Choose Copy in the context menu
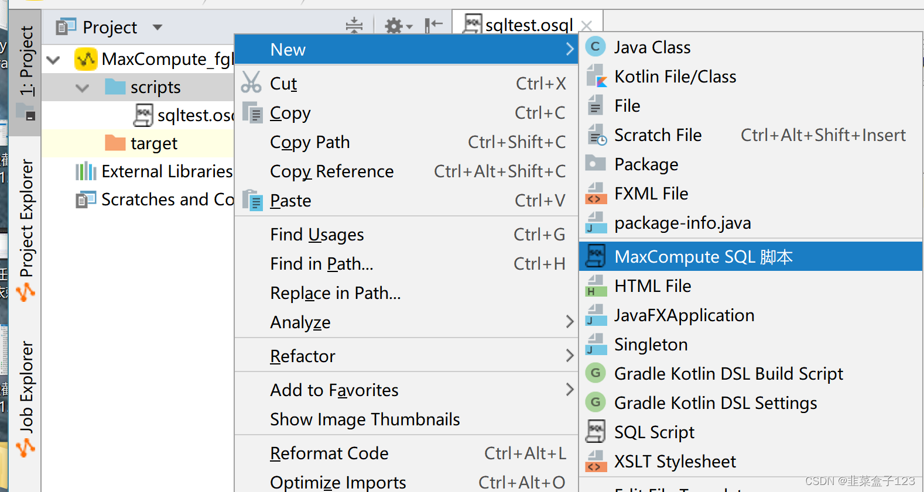This screenshot has height=492, width=924. click(406, 113)
